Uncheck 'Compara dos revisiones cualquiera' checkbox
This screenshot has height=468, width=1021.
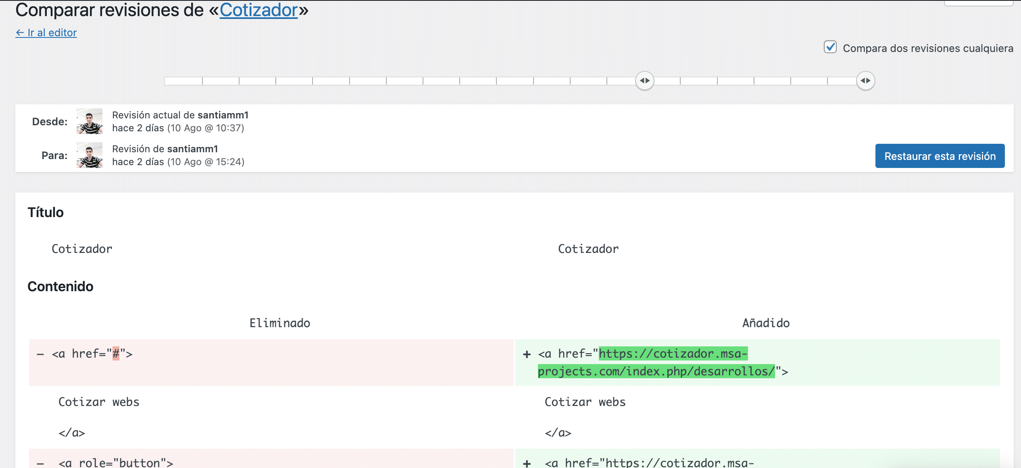coord(830,47)
